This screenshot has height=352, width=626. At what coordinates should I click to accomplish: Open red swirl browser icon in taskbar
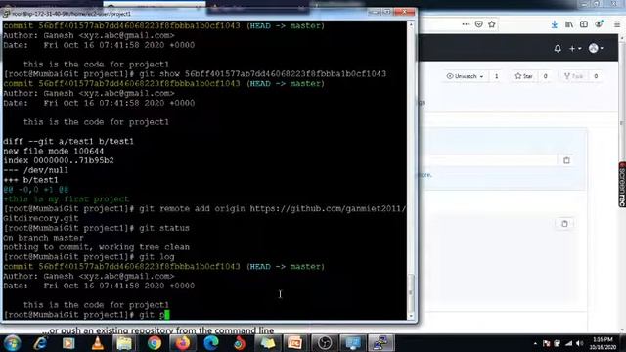click(239, 343)
